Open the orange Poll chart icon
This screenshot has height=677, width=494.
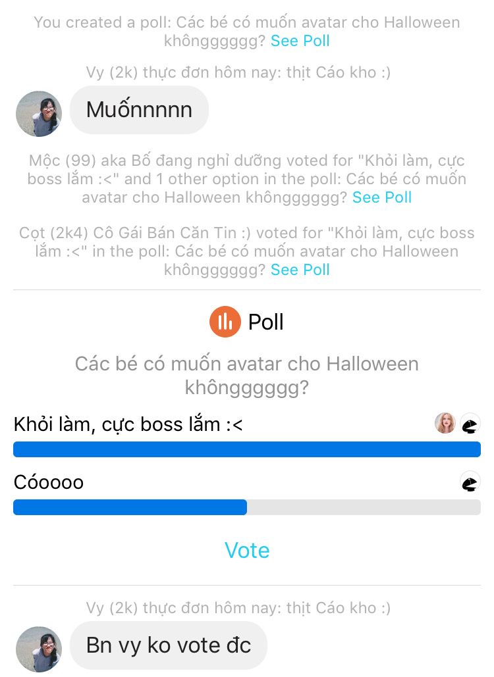(225, 322)
